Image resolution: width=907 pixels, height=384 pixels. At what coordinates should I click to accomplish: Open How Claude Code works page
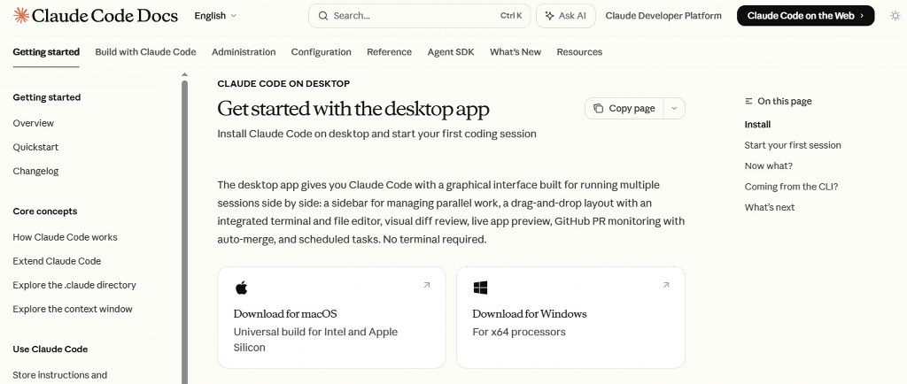(65, 237)
